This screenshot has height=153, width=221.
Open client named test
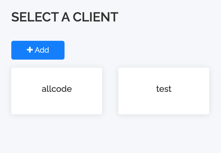click(164, 91)
